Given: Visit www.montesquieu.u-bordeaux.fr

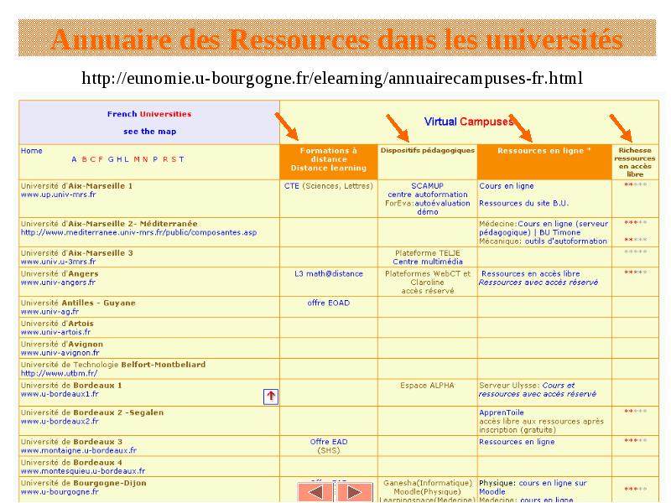Looking at the screenshot, I should [x=83, y=471].
